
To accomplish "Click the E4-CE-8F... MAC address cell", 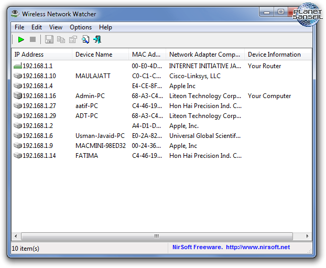I will coord(147,86).
